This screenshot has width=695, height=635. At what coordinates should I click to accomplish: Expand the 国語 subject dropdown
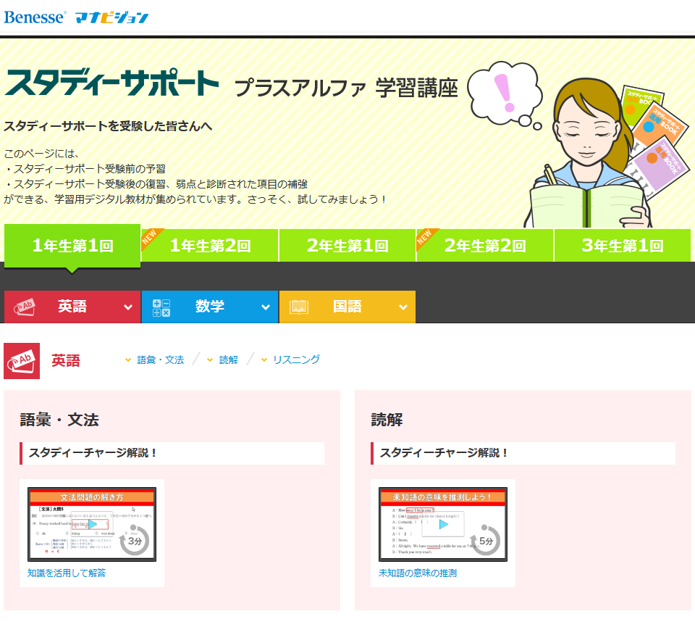pos(347,307)
